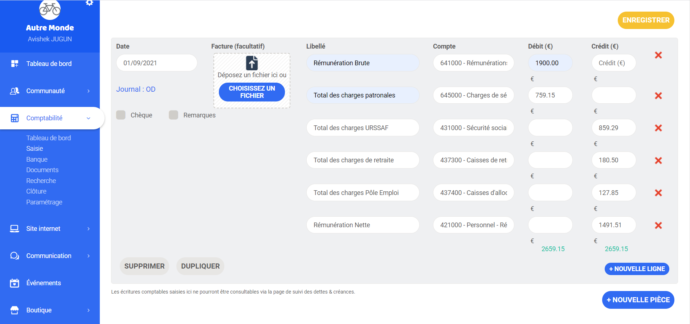Click the Événements calendar icon in sidebar
Viewport: 690px width, 324px height.
15,283
